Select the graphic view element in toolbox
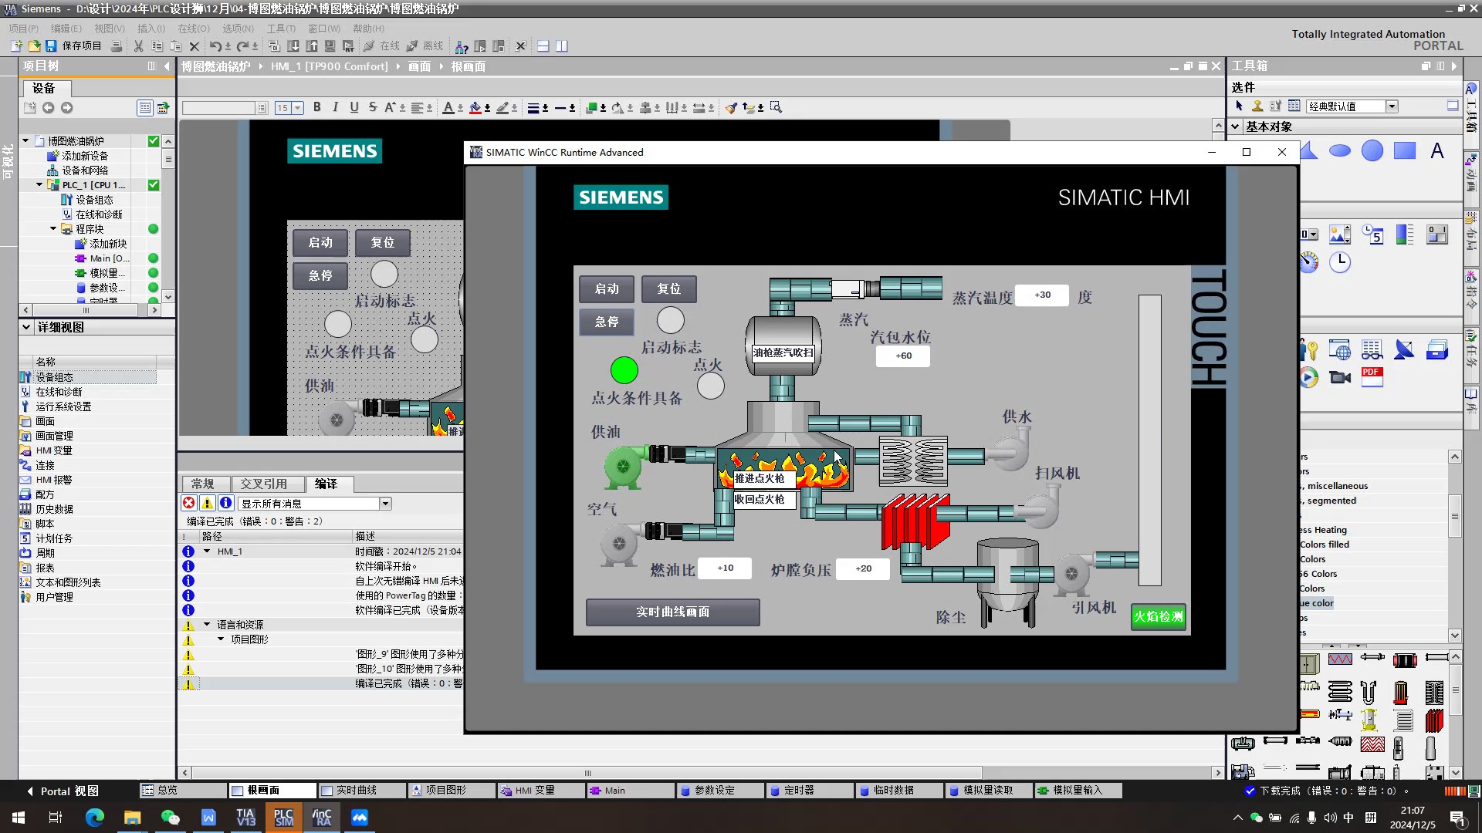 (x=1340, y=234)
